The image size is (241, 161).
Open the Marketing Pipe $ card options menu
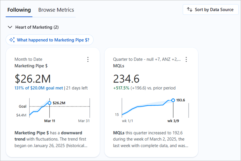tap(88, 59)
